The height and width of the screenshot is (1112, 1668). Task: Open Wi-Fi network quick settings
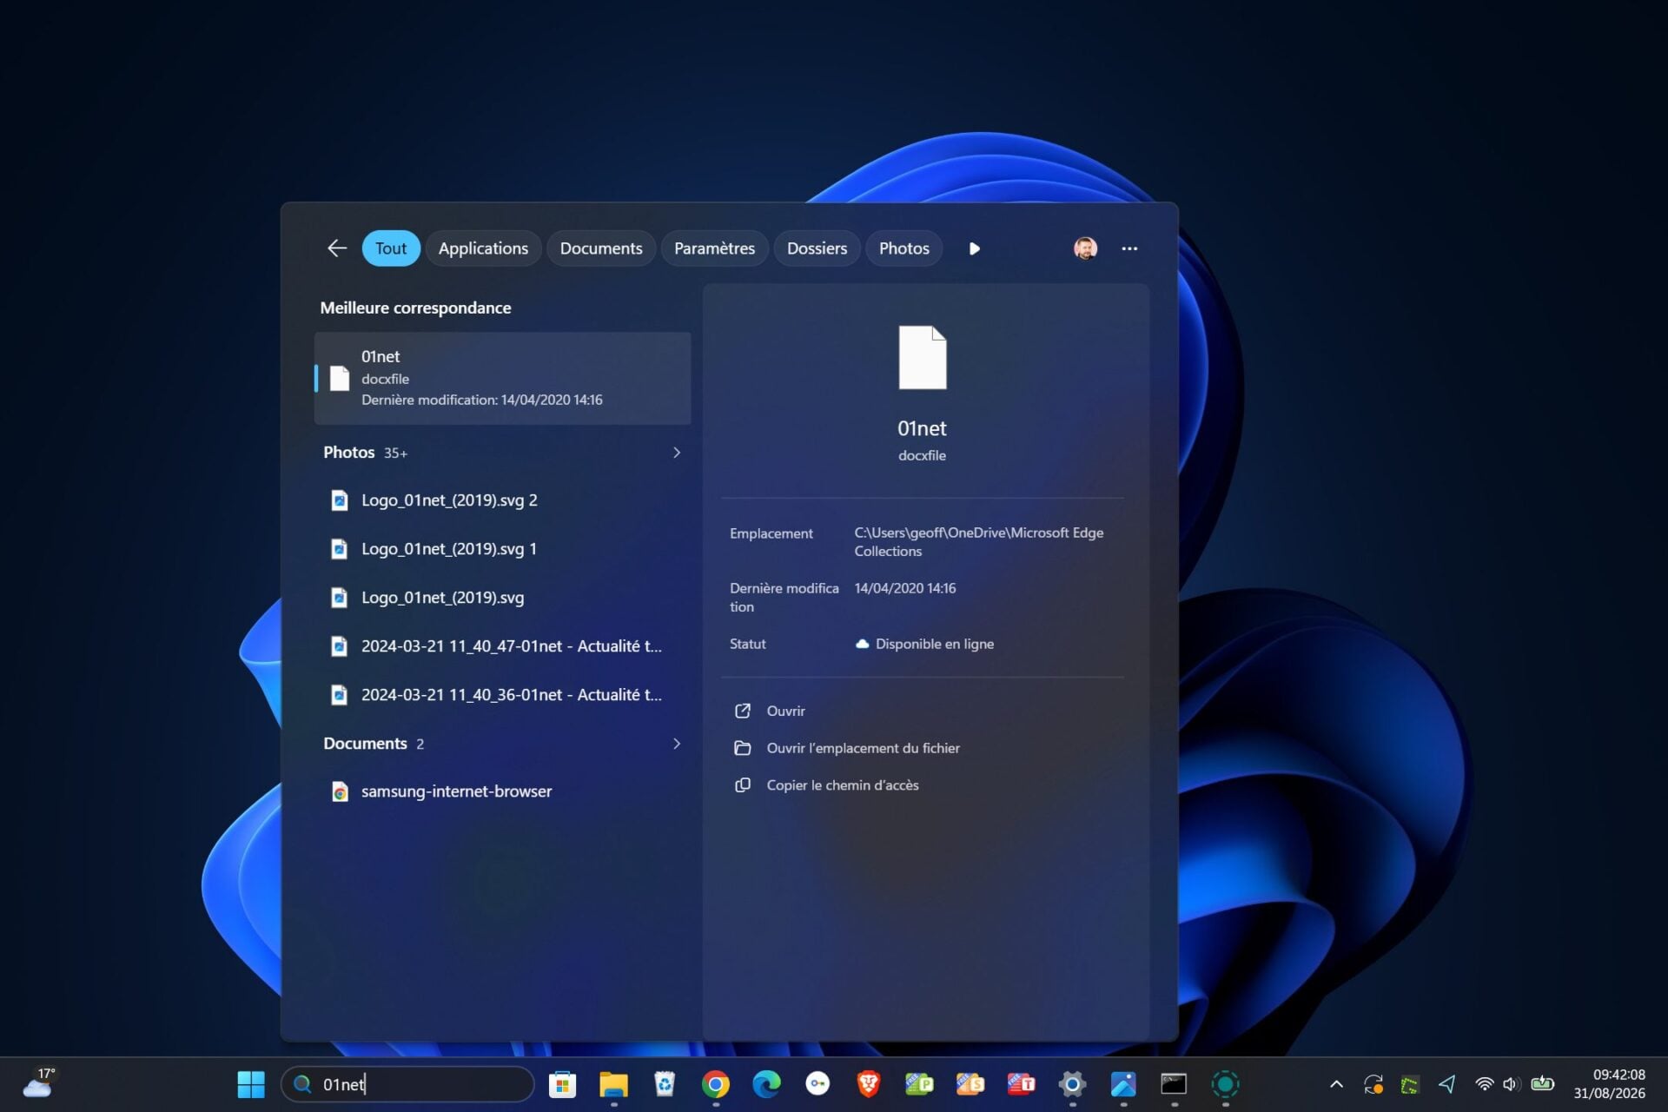click(x=1485, y=1084)
